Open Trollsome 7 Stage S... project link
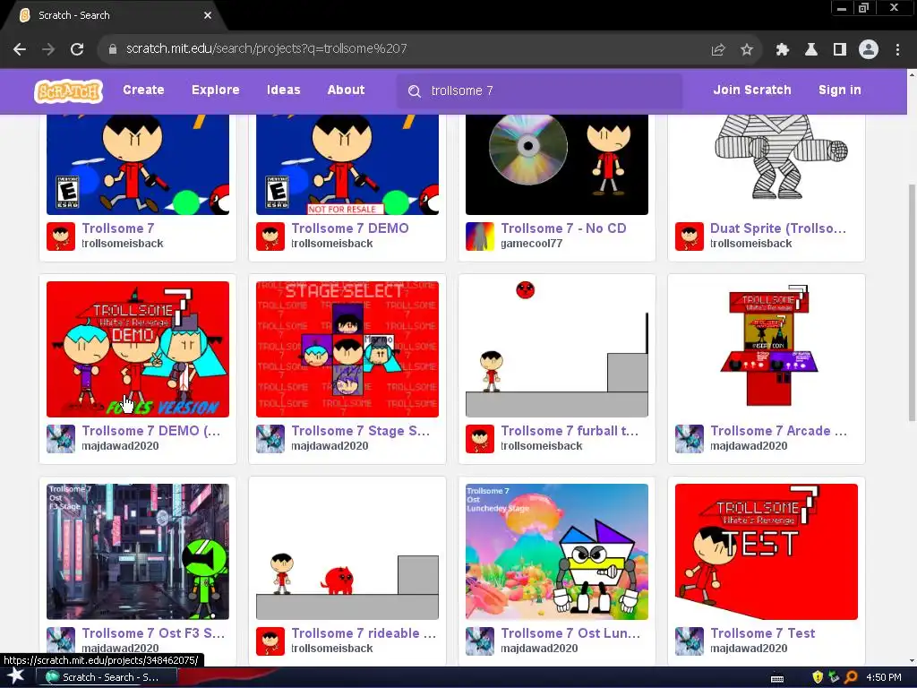917x688 pixels. click(360, 431)
